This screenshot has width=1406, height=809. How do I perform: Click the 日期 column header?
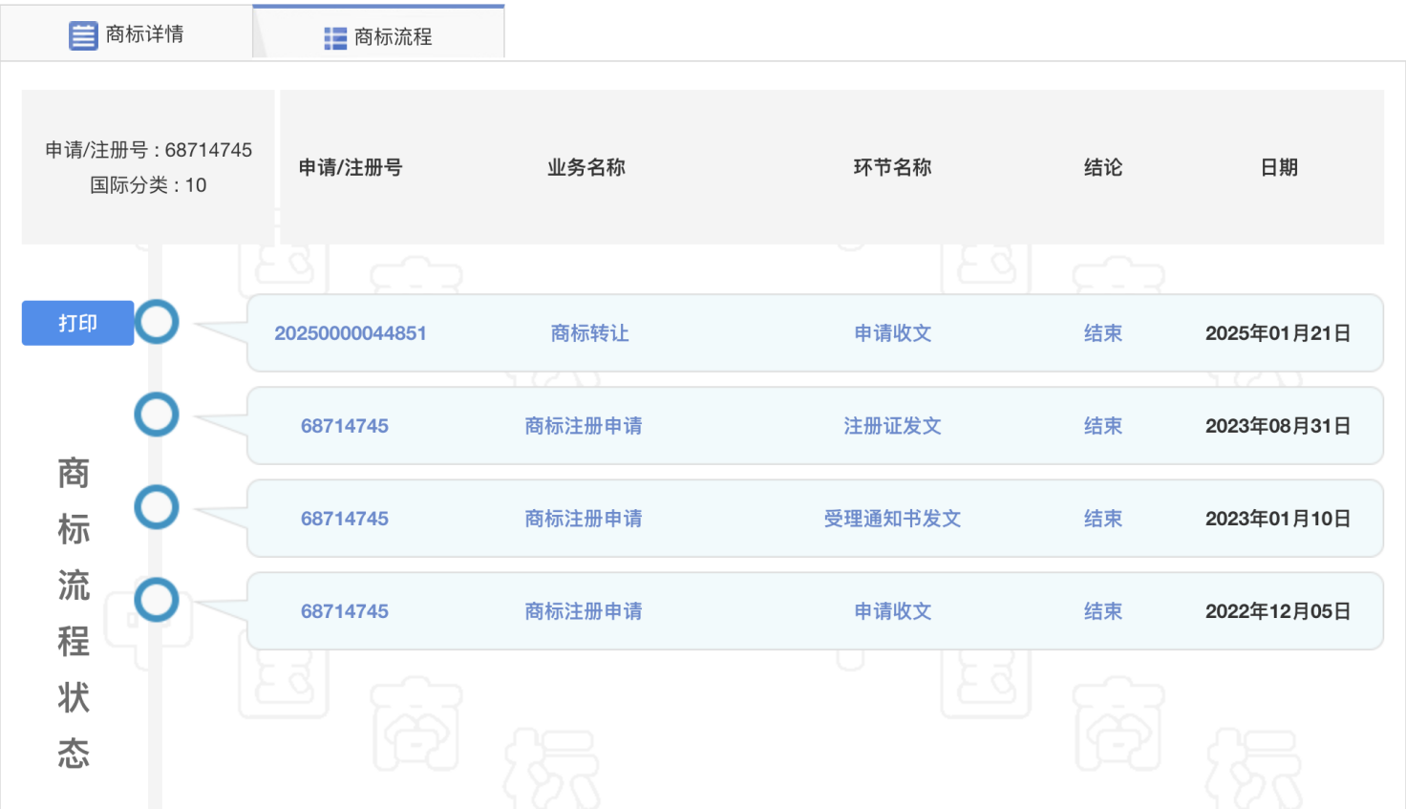[1279, 168]
